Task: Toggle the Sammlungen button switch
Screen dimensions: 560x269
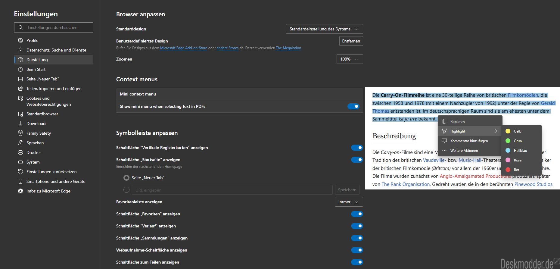Action: click(357, 238)
